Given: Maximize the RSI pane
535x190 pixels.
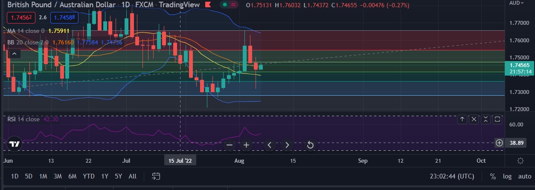Looking at the screenshot, I should click(x=497, y=120).
